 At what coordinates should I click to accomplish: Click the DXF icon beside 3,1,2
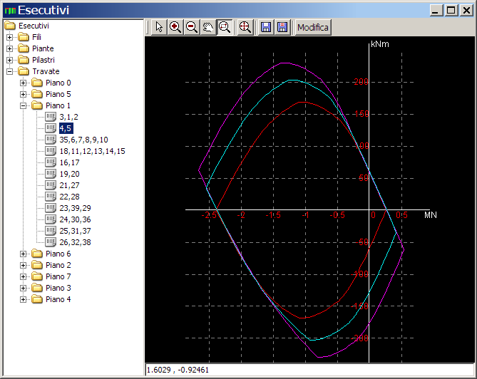click(51, 117)
